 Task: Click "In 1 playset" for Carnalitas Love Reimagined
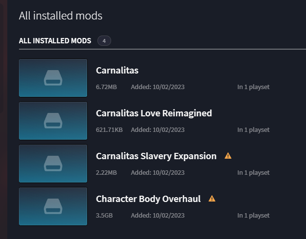(x=253, y=130)
